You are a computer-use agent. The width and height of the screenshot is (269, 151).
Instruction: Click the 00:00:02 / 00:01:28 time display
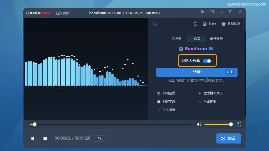73,138
